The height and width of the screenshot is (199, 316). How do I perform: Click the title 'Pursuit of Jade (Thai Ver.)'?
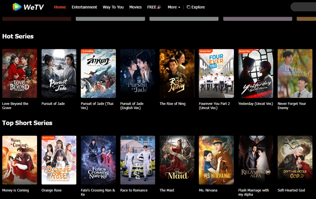pyautogui.click(x=97, y=106)
